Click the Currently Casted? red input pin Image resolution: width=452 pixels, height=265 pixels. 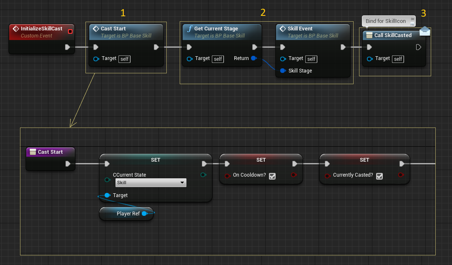[327, 176]
